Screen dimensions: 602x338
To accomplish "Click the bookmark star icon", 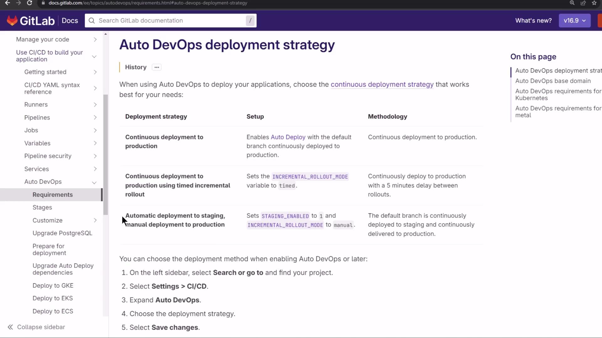I will pos(594,3).
